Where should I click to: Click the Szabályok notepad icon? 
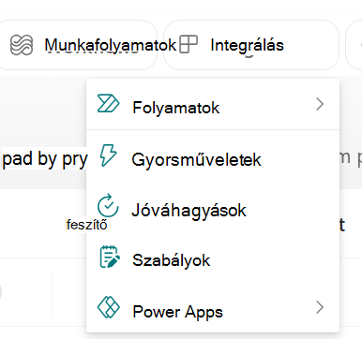click(110, 257)
